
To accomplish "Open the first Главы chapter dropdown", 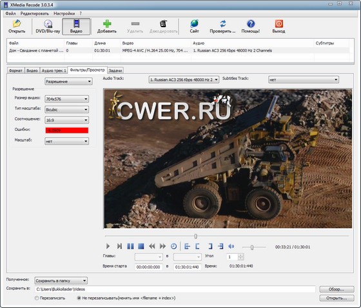I will tap(149, 256).
